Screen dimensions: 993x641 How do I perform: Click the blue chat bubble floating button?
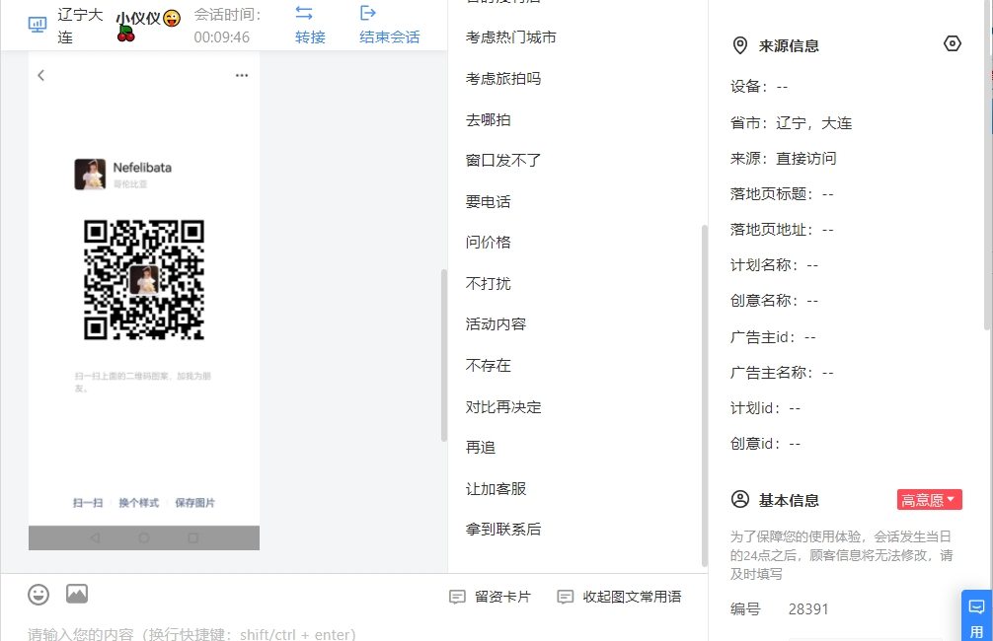tap(976, 615)
